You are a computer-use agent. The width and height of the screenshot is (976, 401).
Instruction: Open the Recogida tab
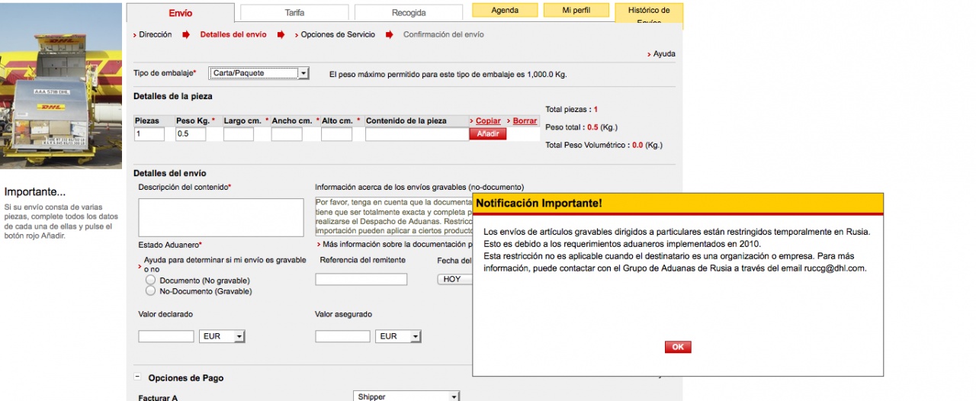409,13
